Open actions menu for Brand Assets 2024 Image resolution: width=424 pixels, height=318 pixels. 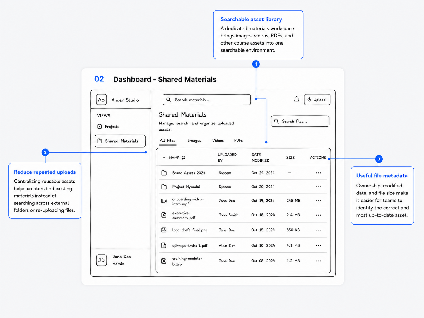tap(318, 173)
